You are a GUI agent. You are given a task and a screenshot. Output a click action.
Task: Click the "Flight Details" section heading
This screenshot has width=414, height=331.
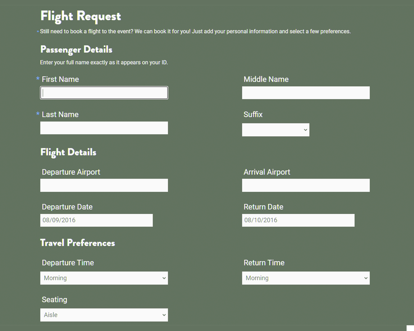(x=68, y=152)
